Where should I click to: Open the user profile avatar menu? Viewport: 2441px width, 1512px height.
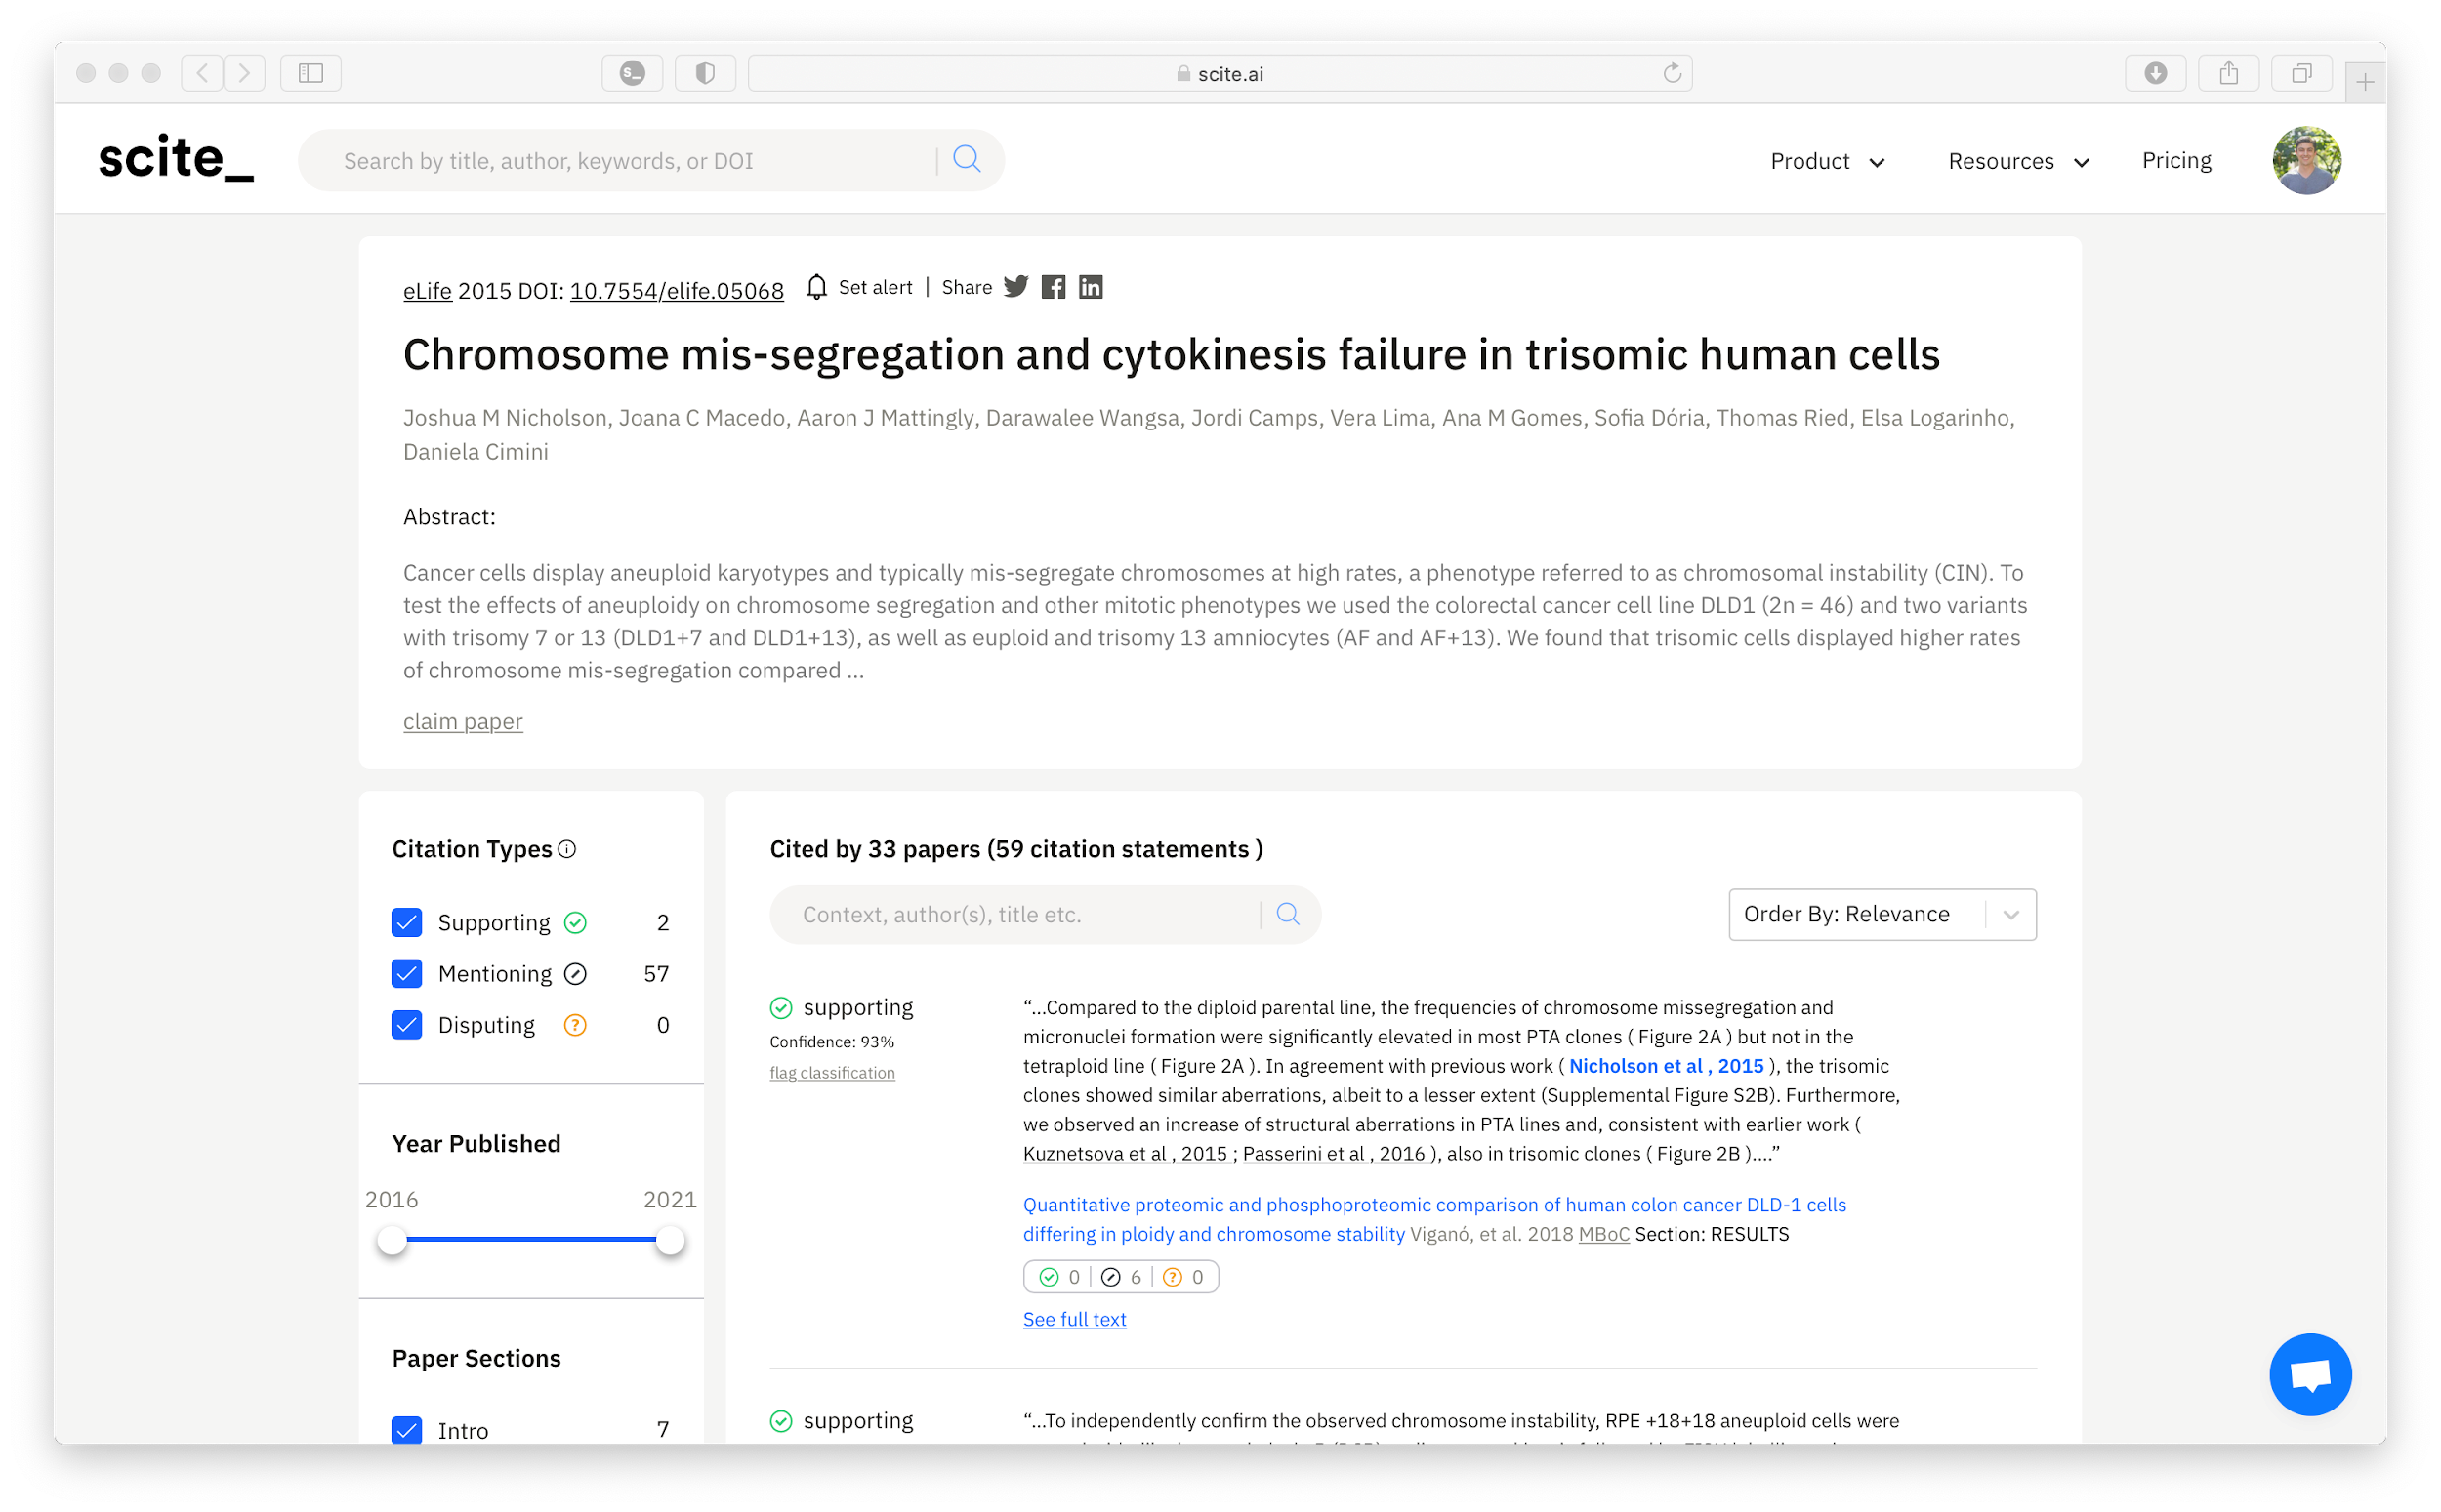(x=2306, y=160)
